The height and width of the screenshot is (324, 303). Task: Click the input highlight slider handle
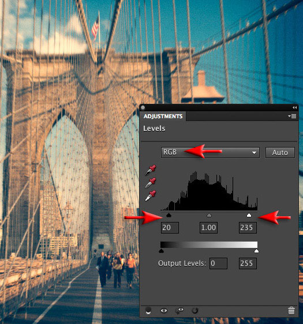[249, 215]
